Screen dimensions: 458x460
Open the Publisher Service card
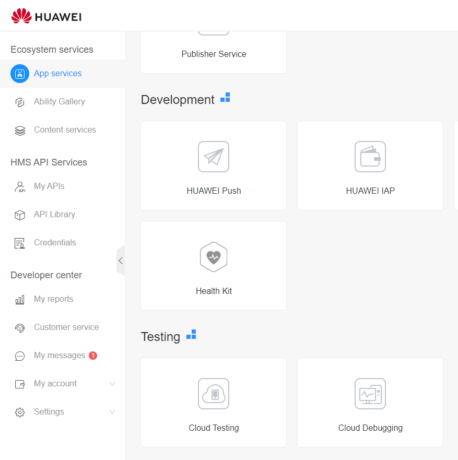click(x=214, y=52)
